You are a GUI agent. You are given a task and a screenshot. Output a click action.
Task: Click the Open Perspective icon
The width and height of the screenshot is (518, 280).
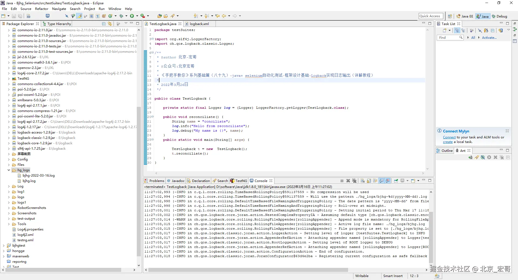[x=450, y=16]
